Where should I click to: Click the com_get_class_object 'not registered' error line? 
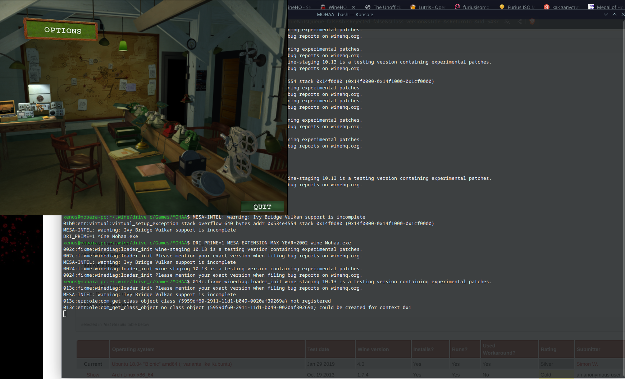point(197,301)
